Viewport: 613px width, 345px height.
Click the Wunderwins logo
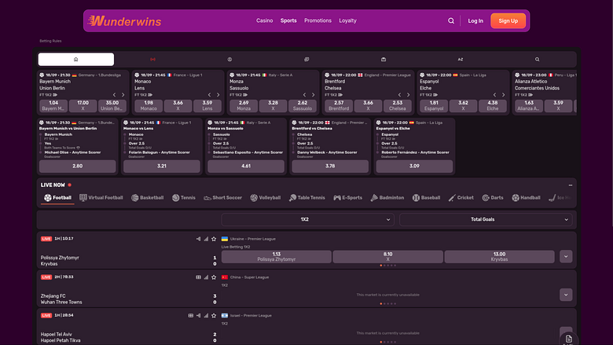tap(124, 20)
